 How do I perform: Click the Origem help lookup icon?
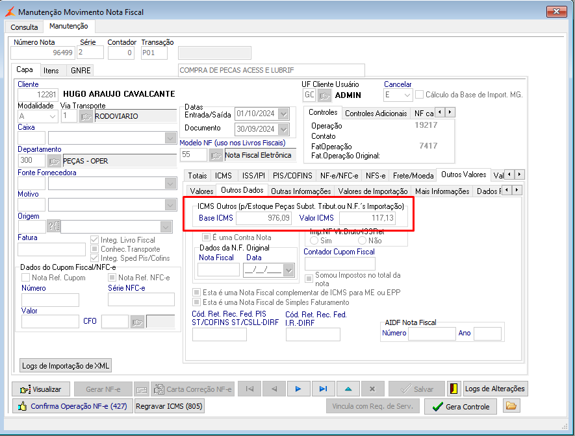coord(53,226)
